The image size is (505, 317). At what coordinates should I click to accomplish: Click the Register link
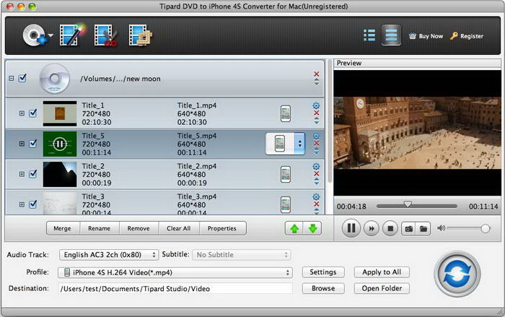[467, 35]
